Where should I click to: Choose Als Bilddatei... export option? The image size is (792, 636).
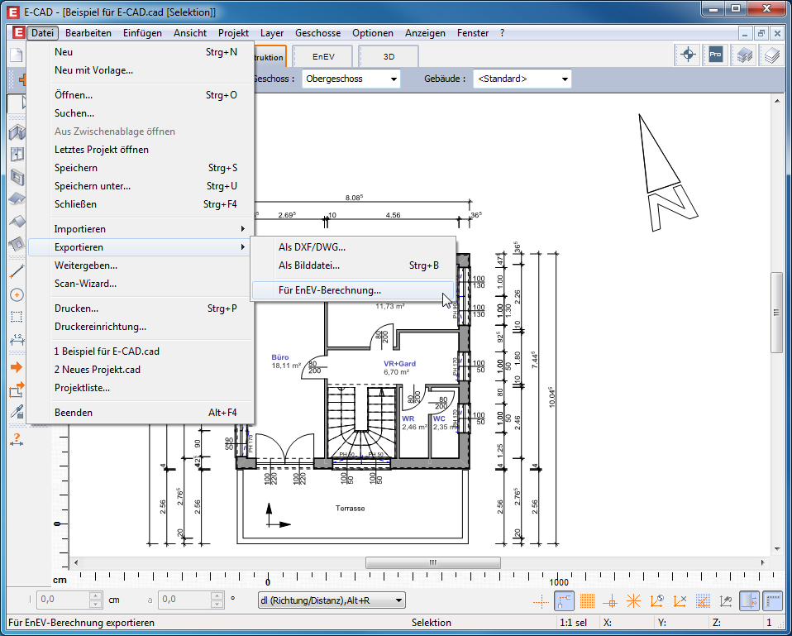[352, 265]
